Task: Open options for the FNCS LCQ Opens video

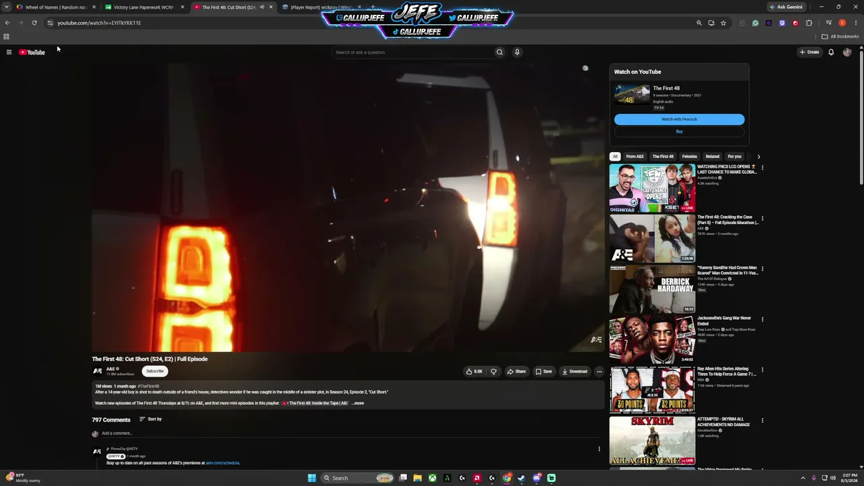Action: (762, 167)
